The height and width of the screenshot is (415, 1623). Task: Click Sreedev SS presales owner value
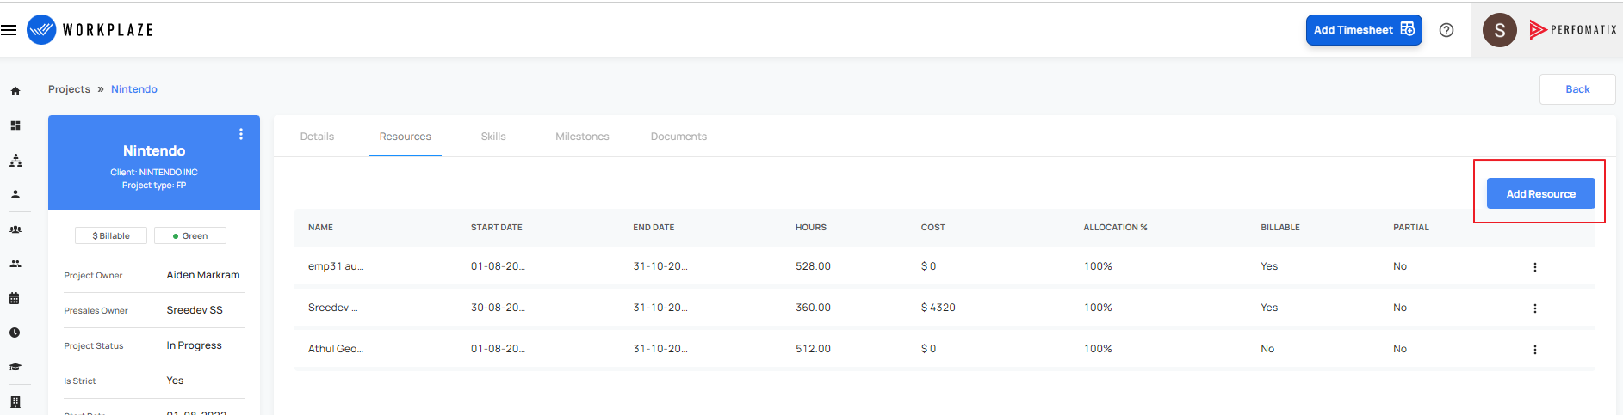coord(195,310)
